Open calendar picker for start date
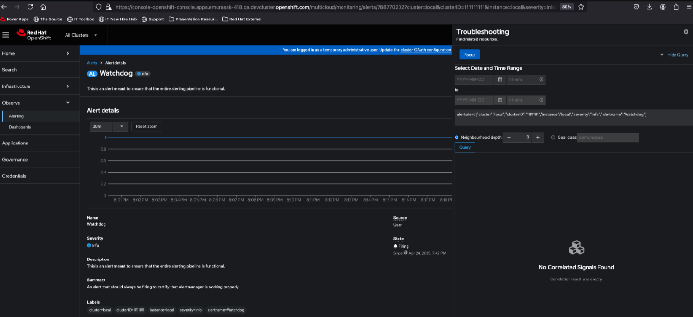Viewport: 693px width, 317px height. pyautogui.click(x=500, y=80)
